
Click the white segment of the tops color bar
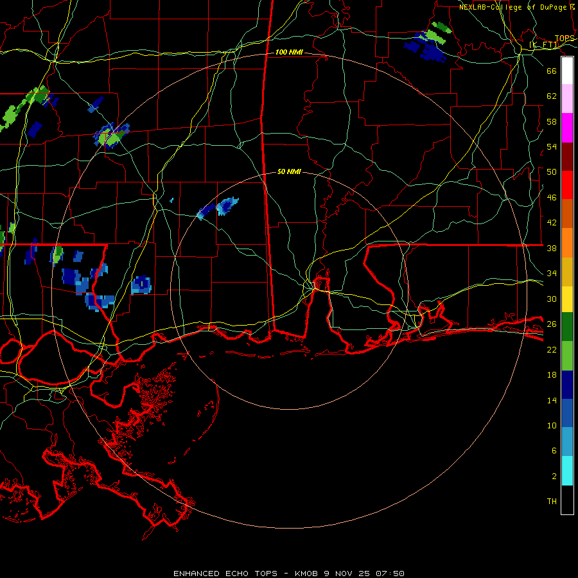click(x=567, y=71)
